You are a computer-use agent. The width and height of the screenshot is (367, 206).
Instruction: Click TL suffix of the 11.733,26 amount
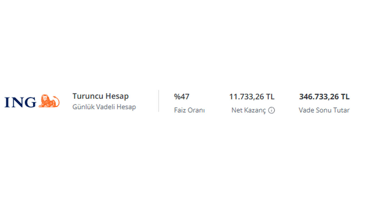tap(270, 97)
